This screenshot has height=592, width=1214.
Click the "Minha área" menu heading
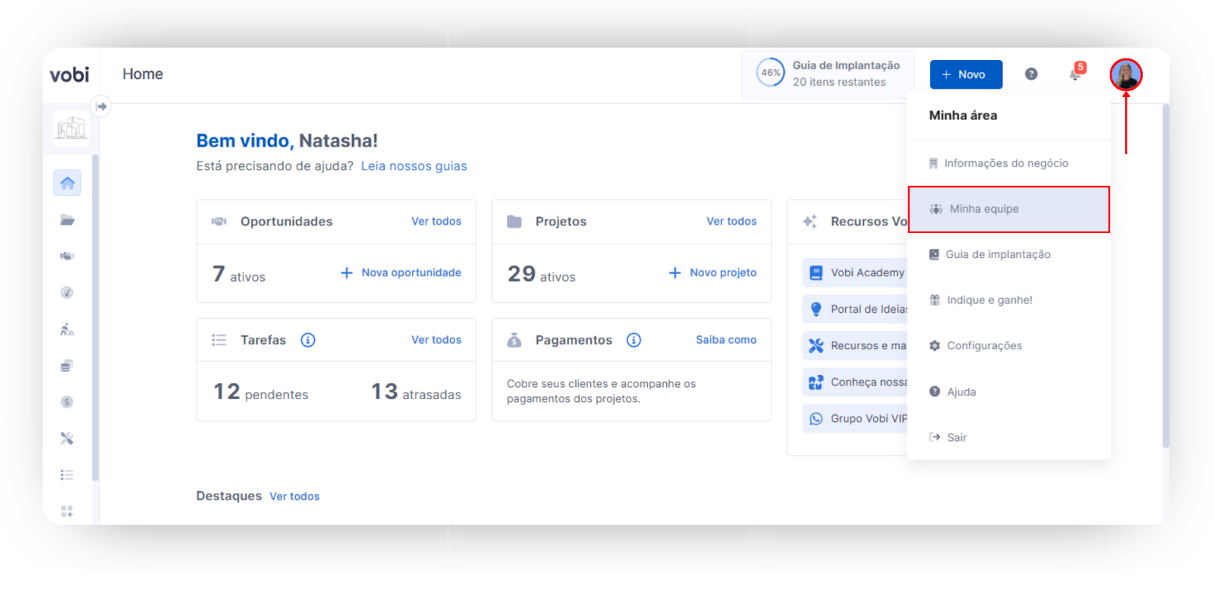(x=963, y=115)
